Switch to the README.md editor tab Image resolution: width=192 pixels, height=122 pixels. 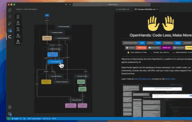[x=123, y=9]
